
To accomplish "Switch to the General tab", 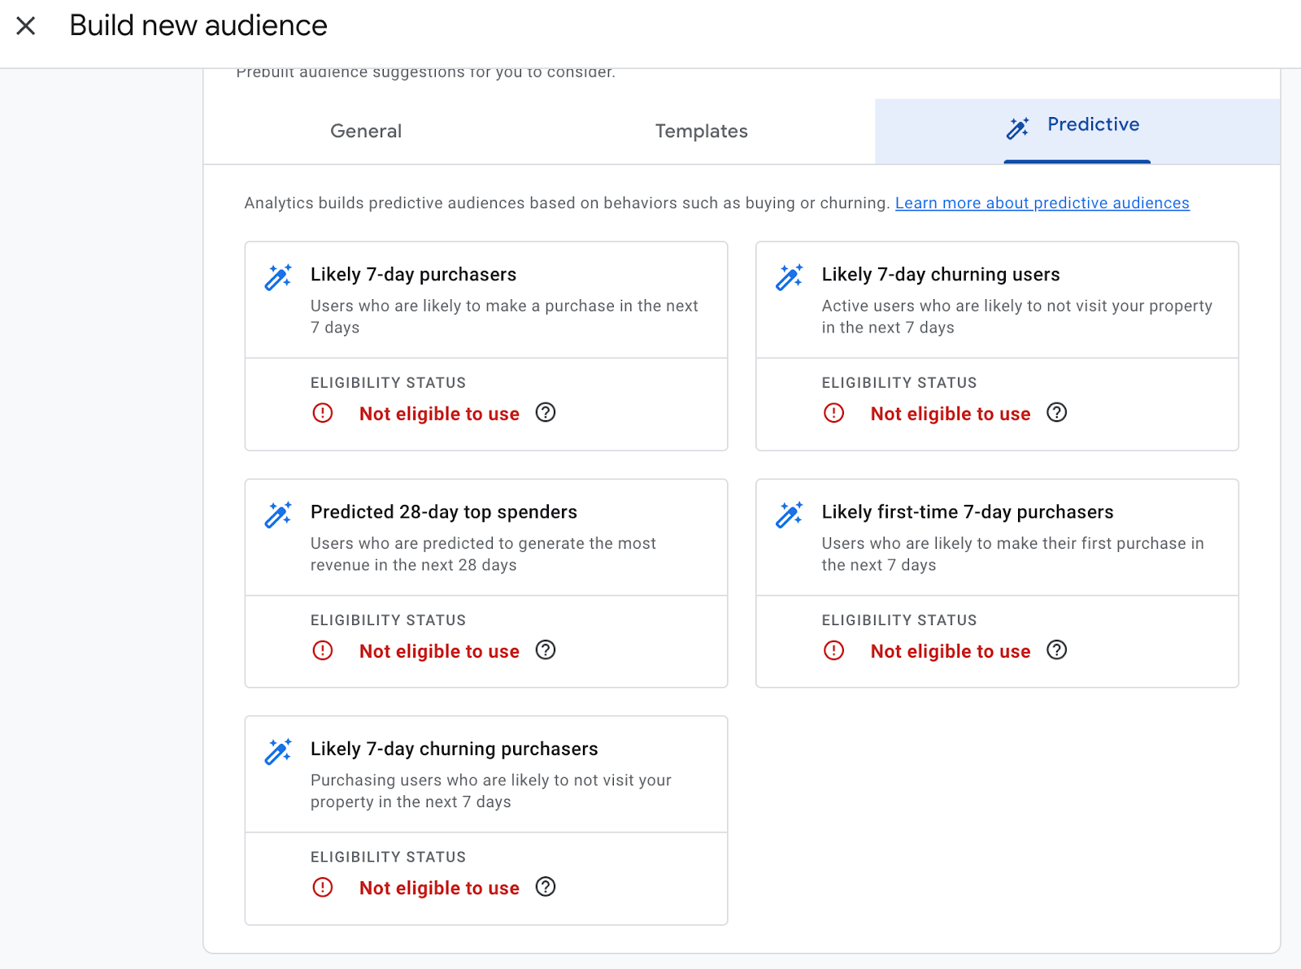I will coord(365,131).
